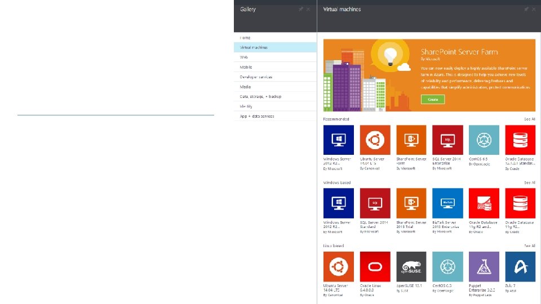Open Data, storage, + backup category

point(275,96)
